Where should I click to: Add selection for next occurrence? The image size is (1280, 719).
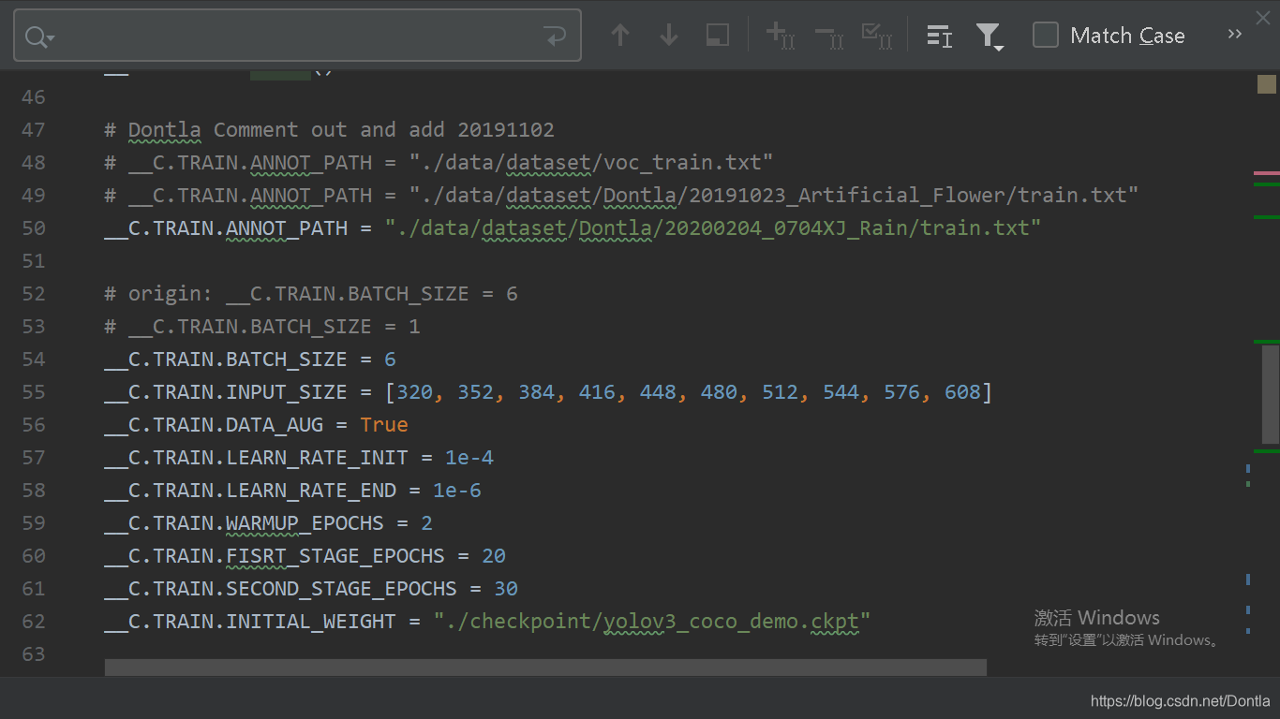pyautogui.click(x=781, y=36)
